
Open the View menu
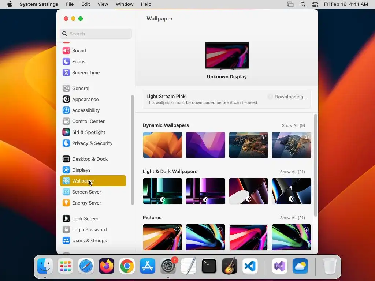103,4
